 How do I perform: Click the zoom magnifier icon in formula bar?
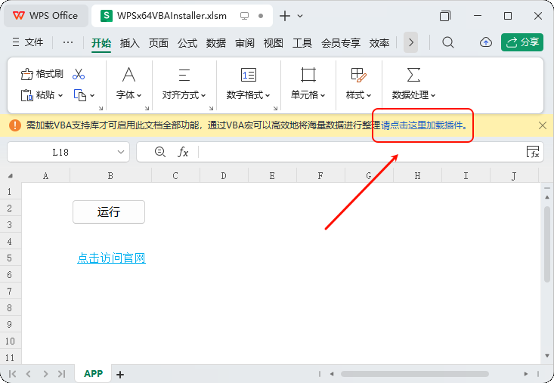pyautogui.click(x=159, y=152)
